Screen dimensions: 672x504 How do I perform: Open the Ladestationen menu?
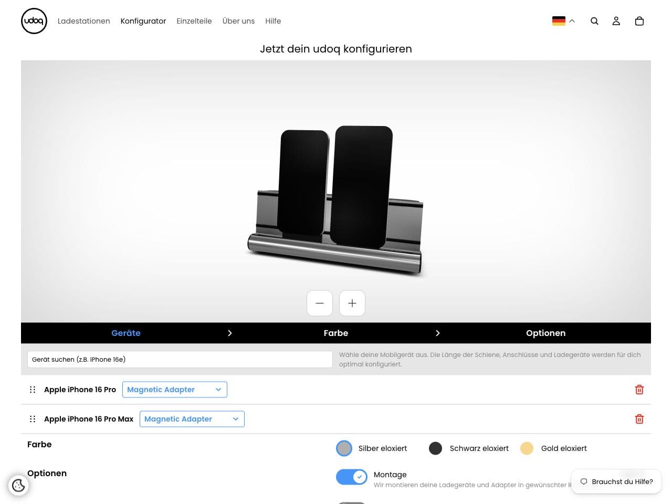tap(84, 21)
